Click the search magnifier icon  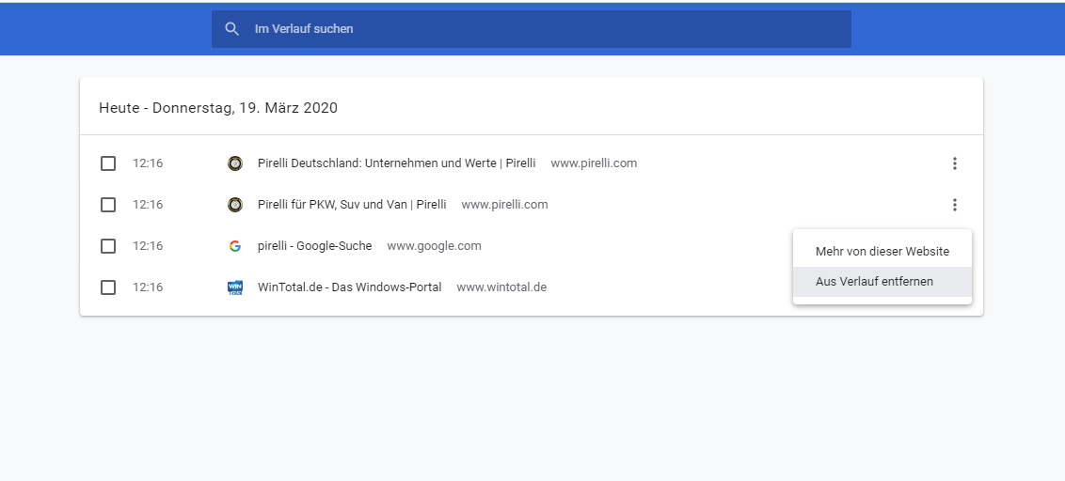232,29
